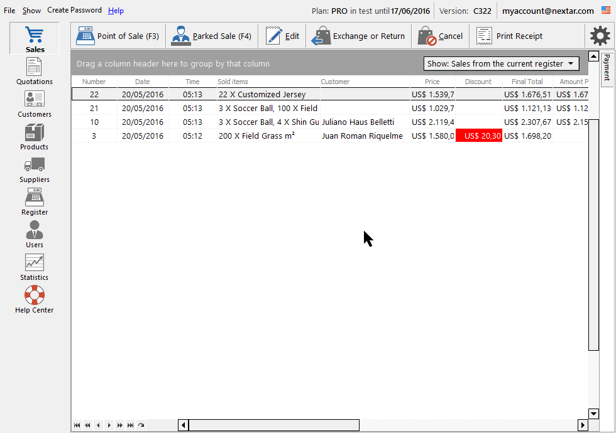Sort by Discount column header
The image size is (616, 433).
[x=478, y=82]
